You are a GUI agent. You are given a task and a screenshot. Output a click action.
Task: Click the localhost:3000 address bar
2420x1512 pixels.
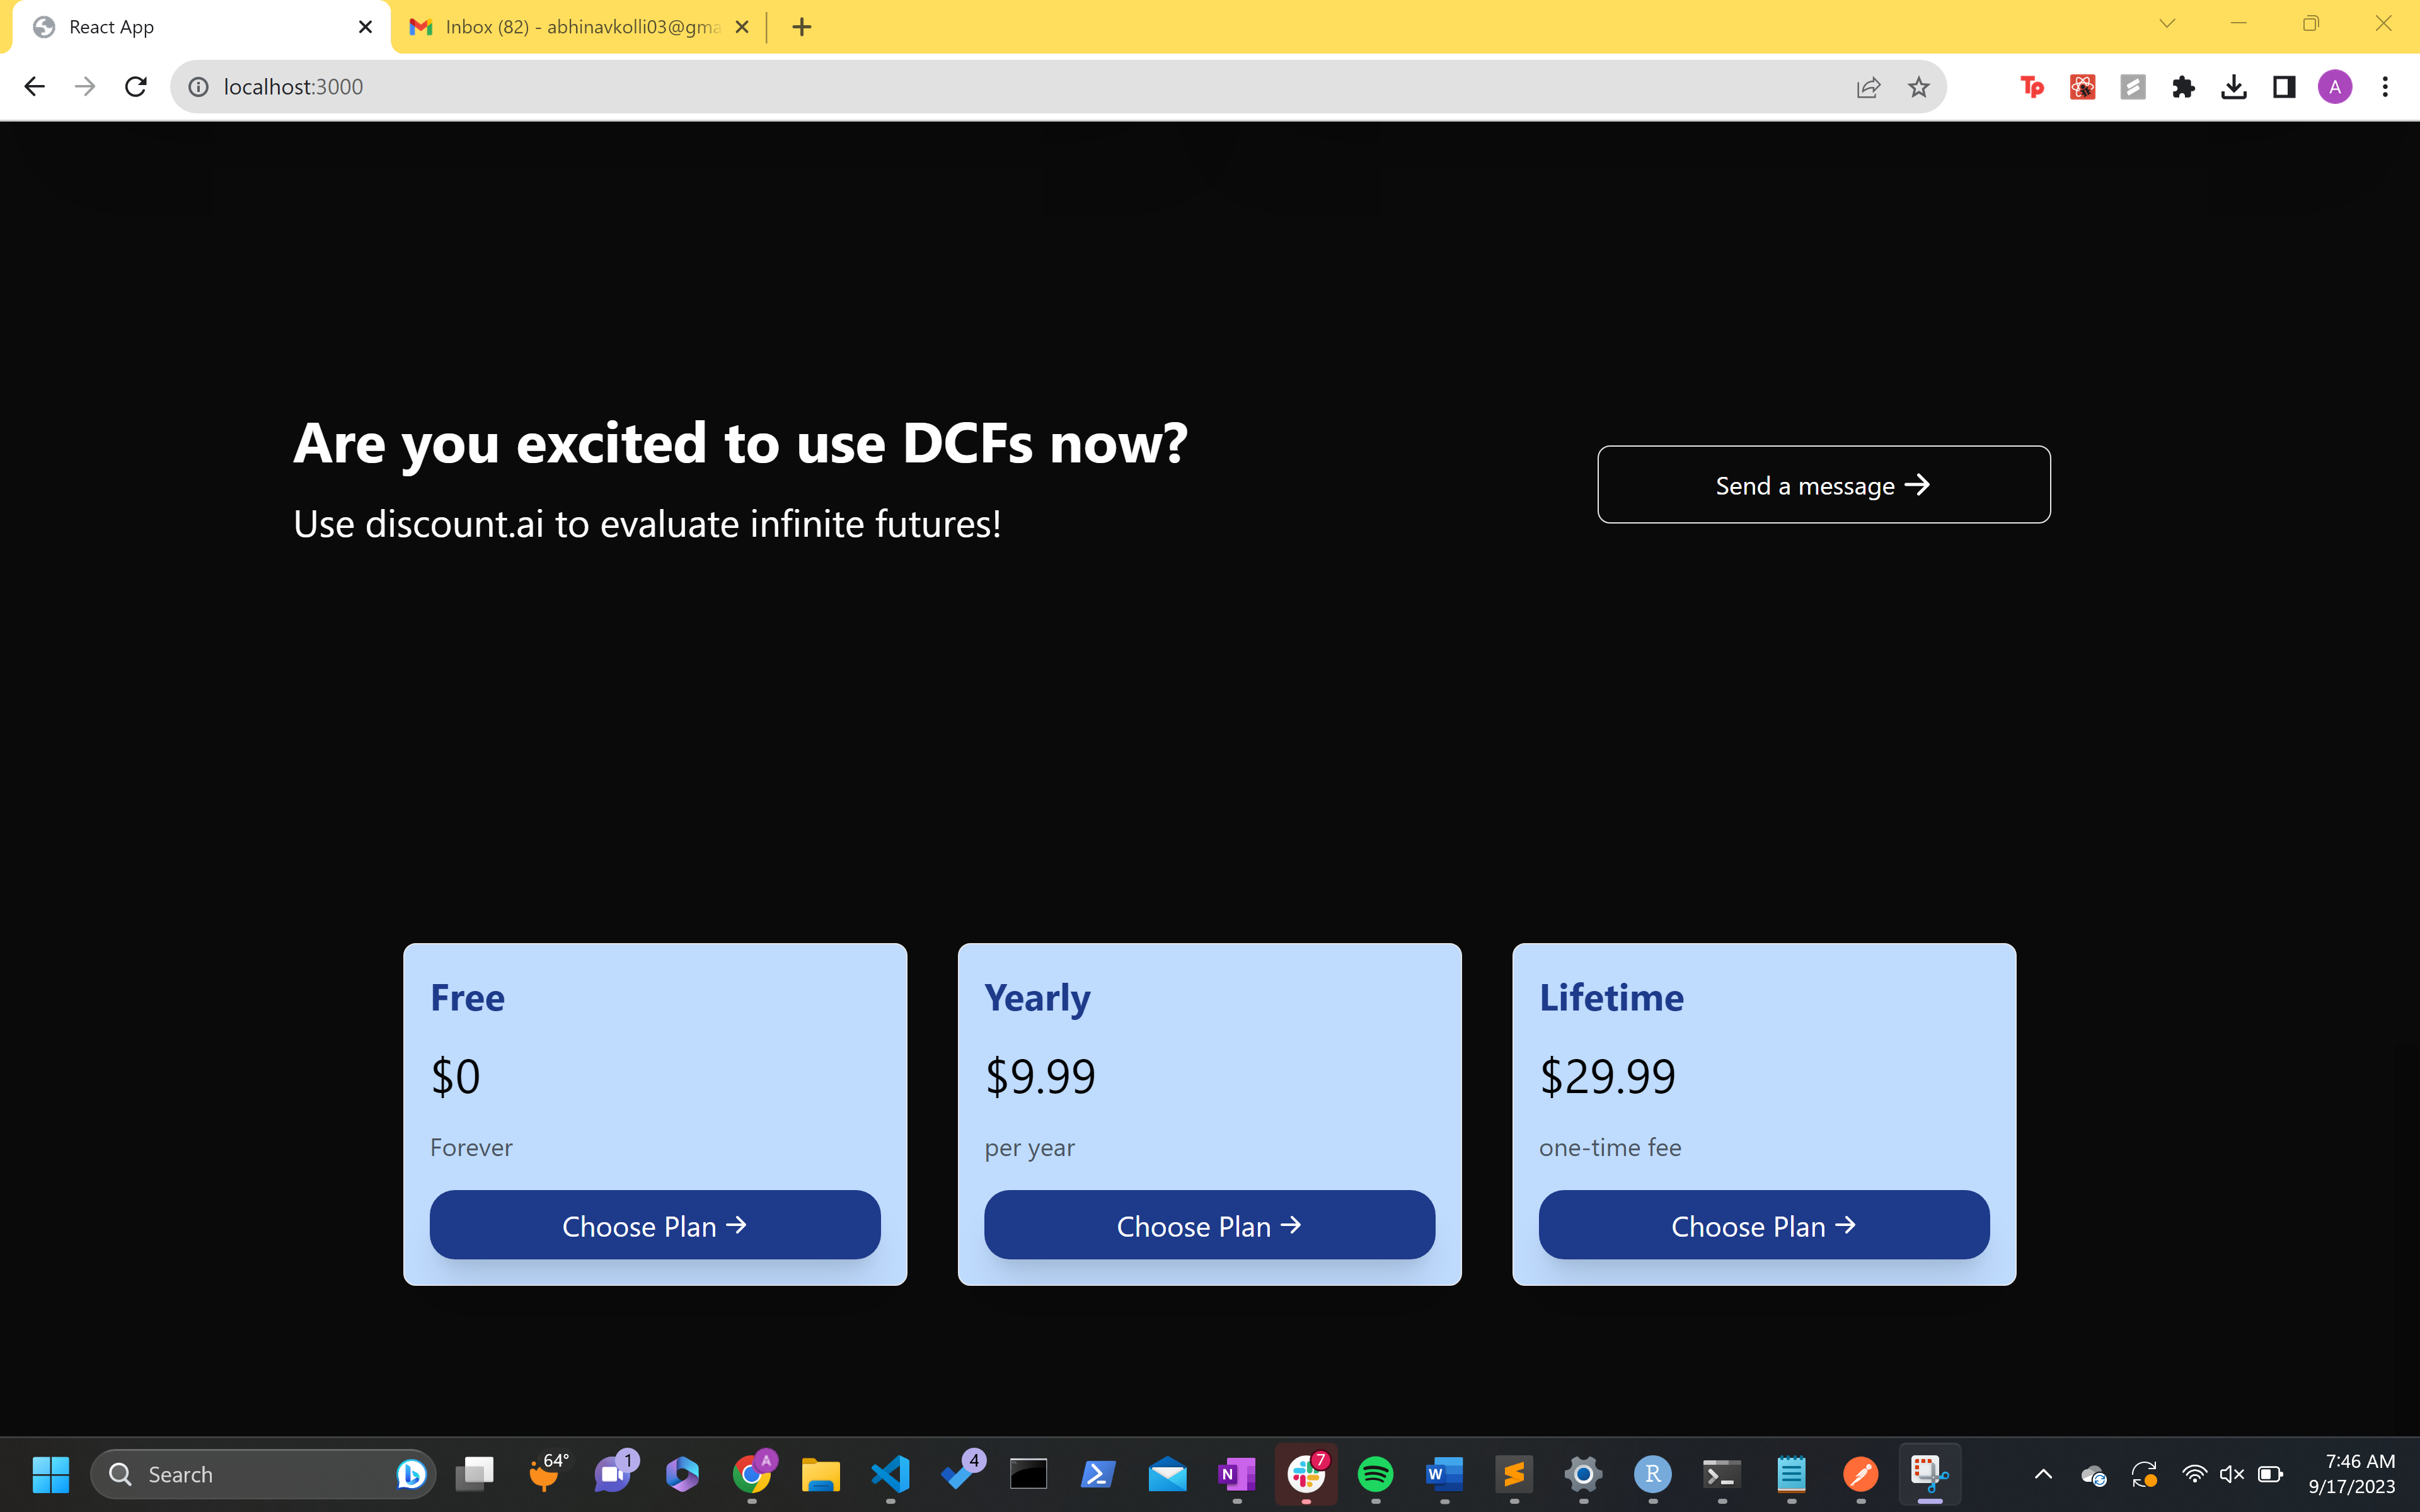point(1000,87)
